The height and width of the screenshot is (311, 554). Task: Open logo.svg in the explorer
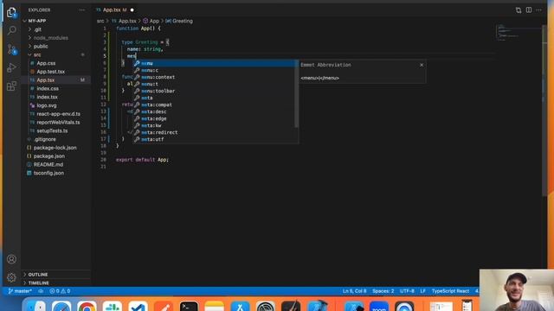click(56, 105)
